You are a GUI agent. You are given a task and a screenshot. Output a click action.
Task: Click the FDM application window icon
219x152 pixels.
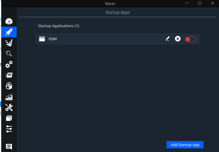pos(42,39)
